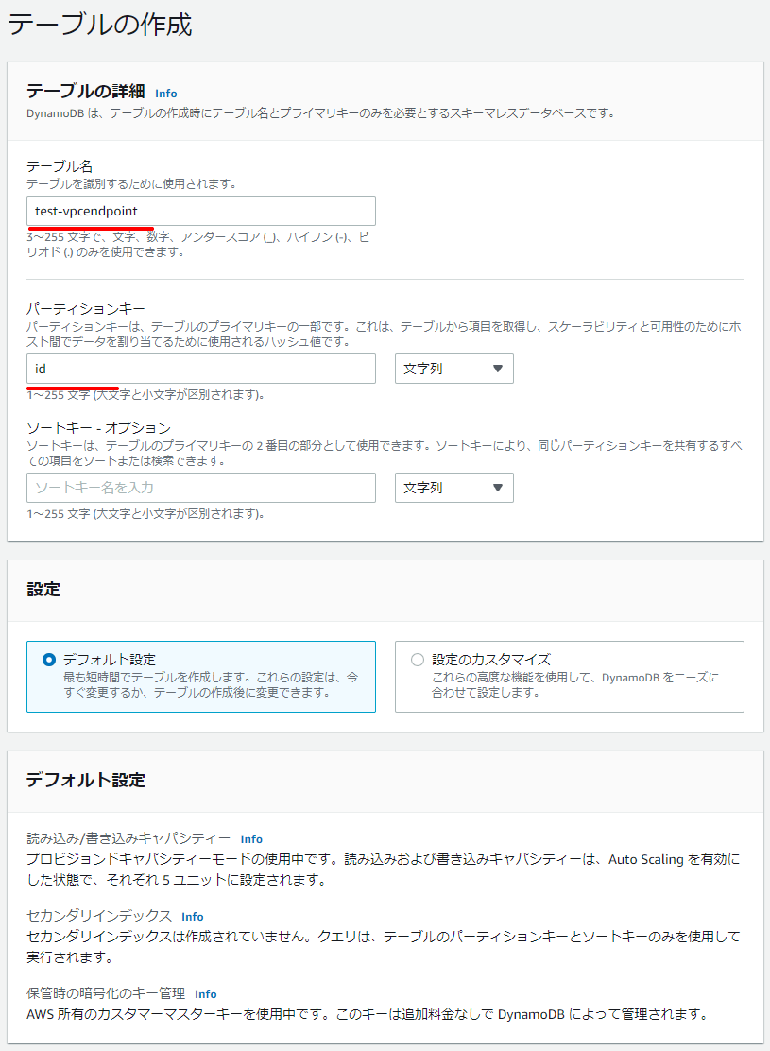This screenshot has width=770, height=1051.
Task: Open Info beside 保管時の暗号化のキー管理
Action: click(205, 993)
